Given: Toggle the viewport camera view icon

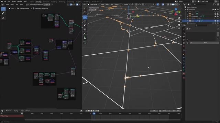Looking at the screenshot, I should click(179, 25).
